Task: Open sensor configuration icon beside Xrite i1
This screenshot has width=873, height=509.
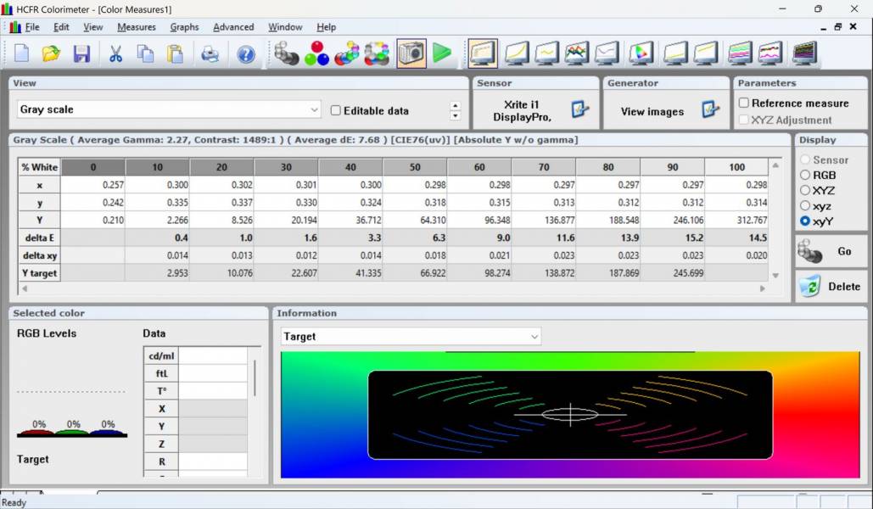Action: [x=579, y=110]
